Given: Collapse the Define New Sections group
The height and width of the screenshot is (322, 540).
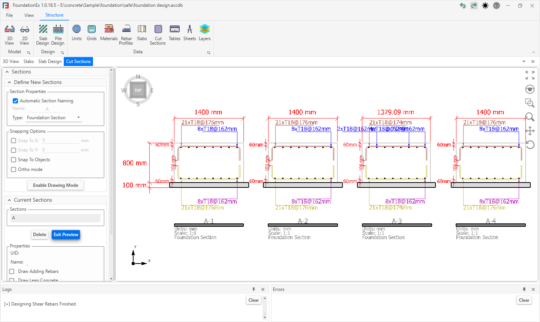Looking at the screenshot, I should pos(9,82).
